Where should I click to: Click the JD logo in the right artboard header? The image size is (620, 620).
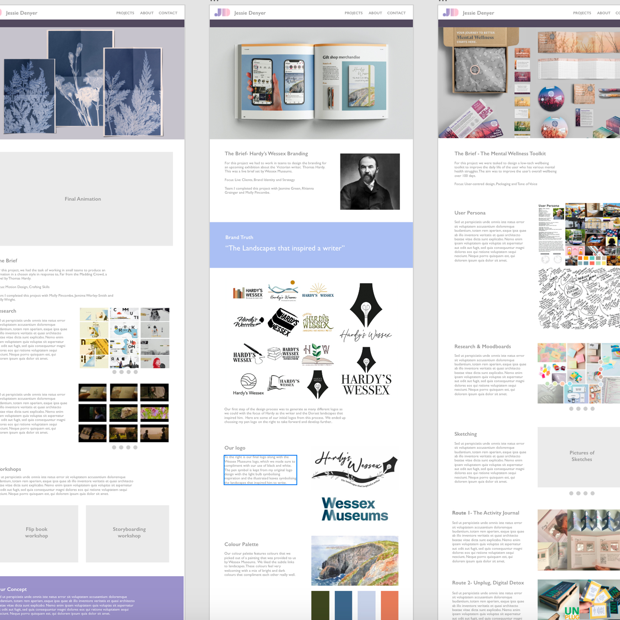[x=451, y=13]
